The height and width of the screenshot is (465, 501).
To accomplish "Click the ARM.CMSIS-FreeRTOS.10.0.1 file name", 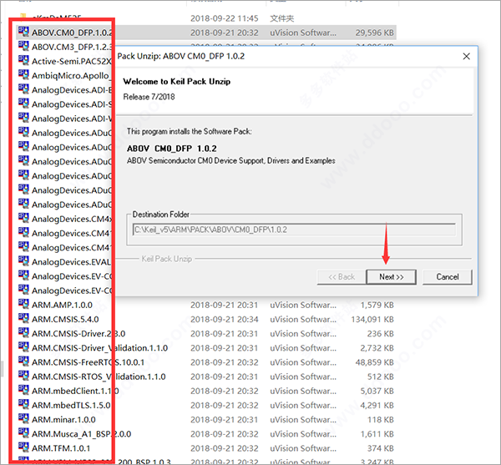I will [x=88, y=362].
